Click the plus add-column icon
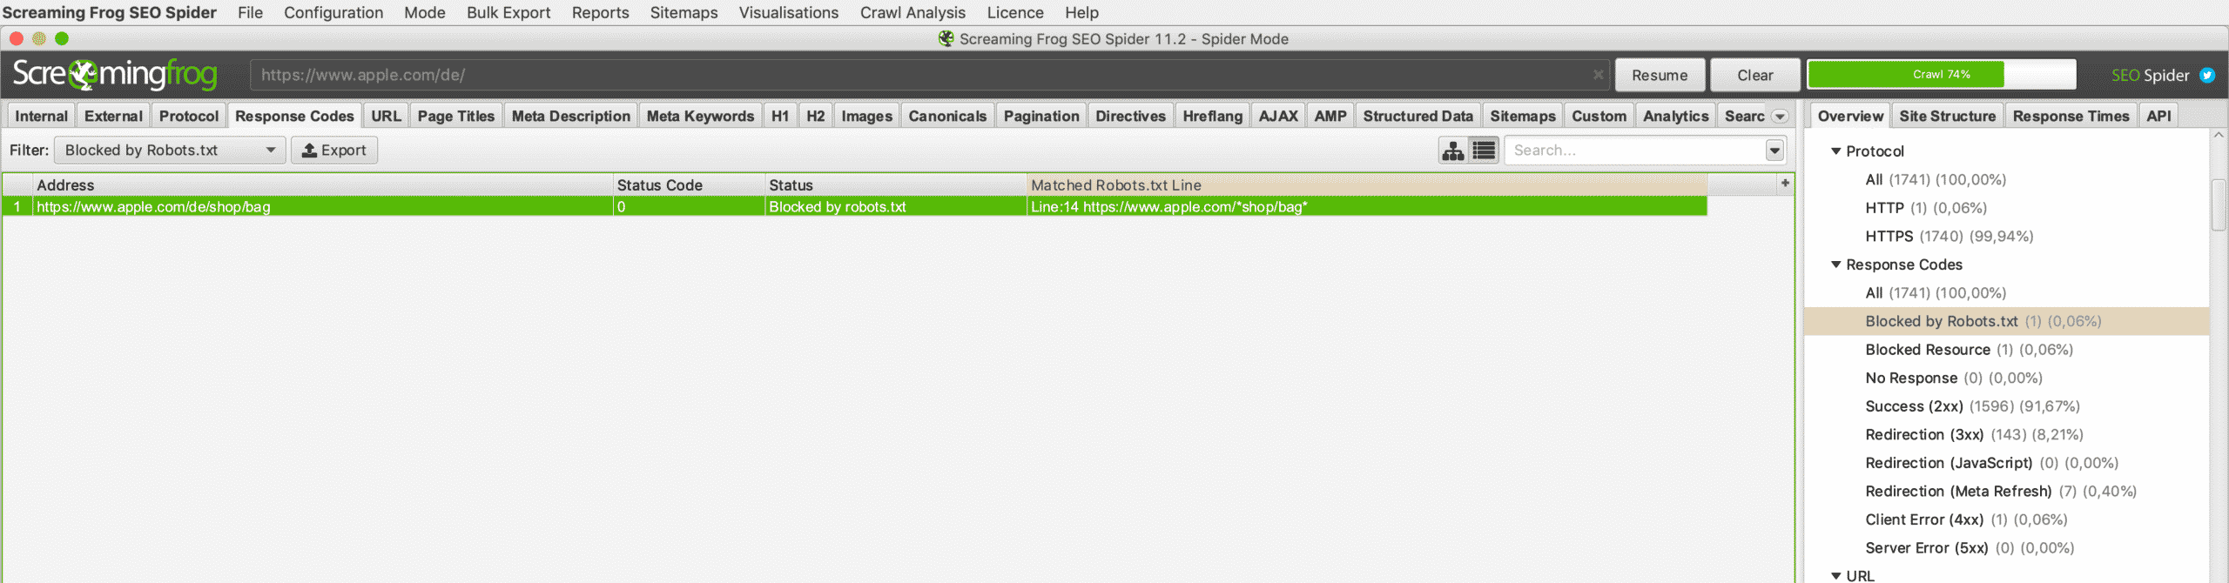Screen dimensions: 2229x583 pyautogui.click(x=1785, y=184)
